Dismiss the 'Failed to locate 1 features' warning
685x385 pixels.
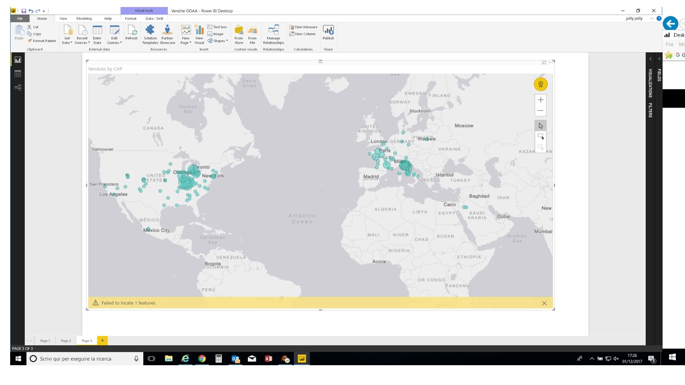tap(544, 303)
